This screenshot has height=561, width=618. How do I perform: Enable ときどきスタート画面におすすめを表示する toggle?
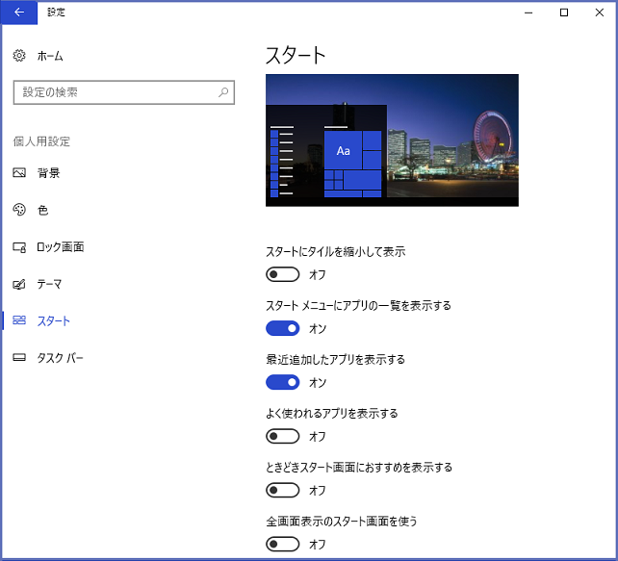tap(283, 490)
